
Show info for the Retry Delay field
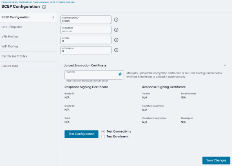pos(116,50)
